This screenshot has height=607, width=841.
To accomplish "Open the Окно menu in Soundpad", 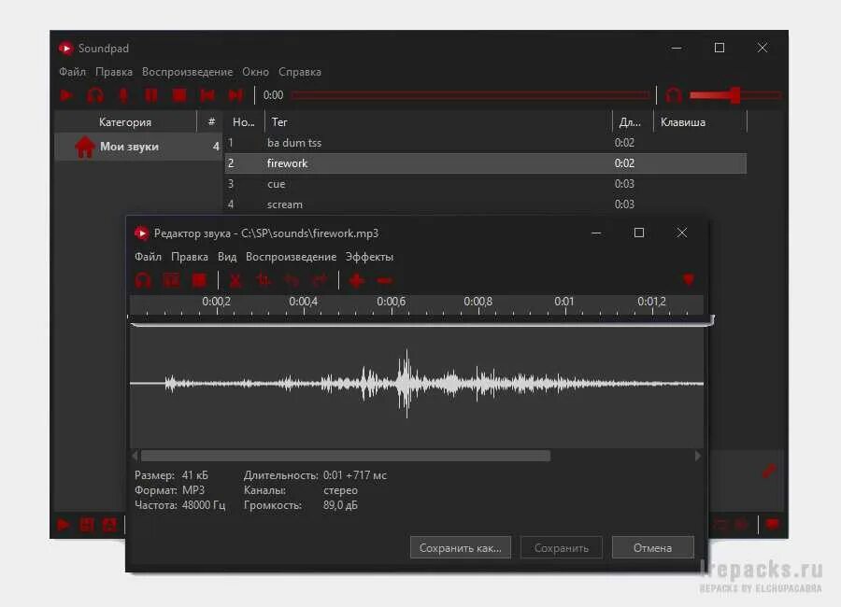I will coord(255,72).
